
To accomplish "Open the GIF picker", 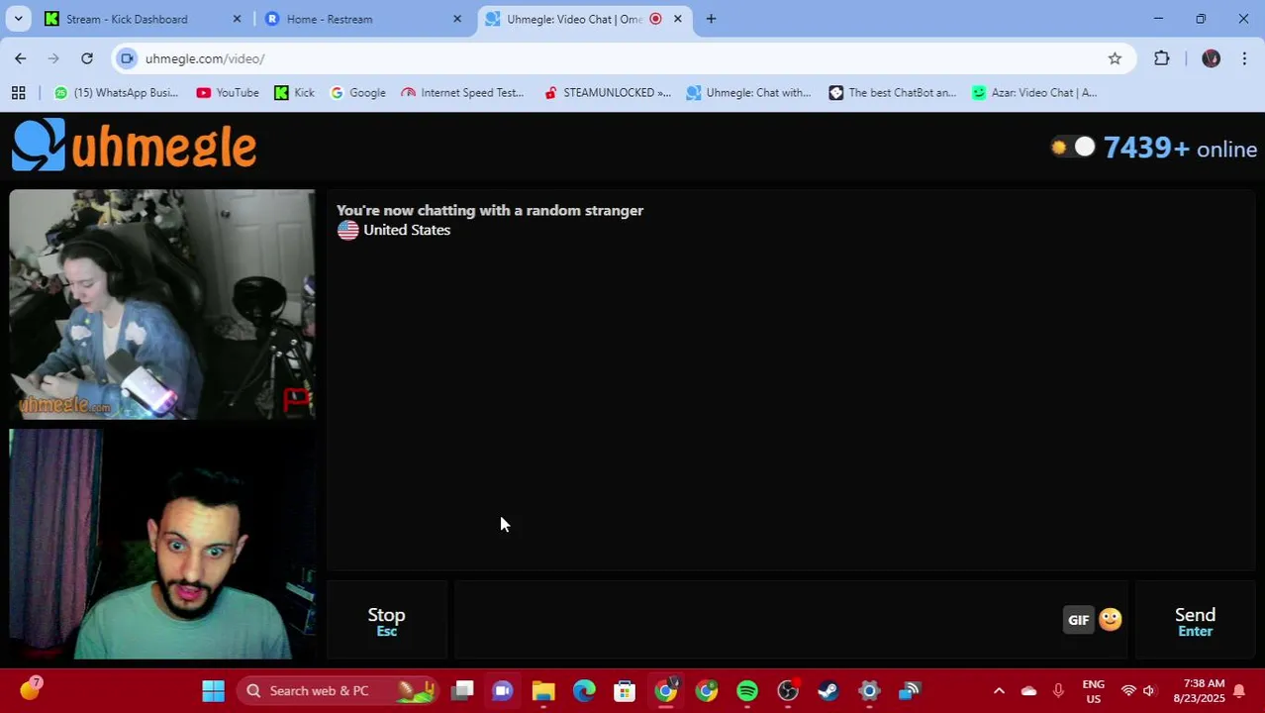I will (x=1078, y=620).
